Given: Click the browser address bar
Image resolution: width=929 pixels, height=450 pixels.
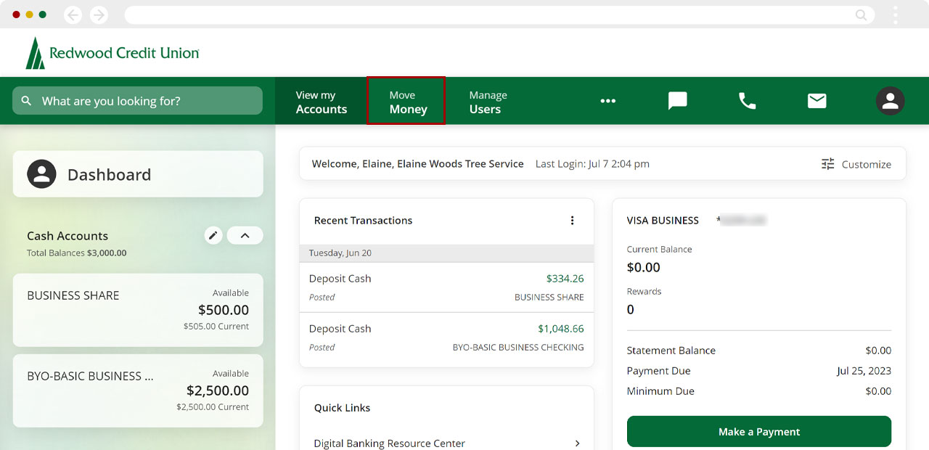Looking at the screenshot, I should [499, 15].
